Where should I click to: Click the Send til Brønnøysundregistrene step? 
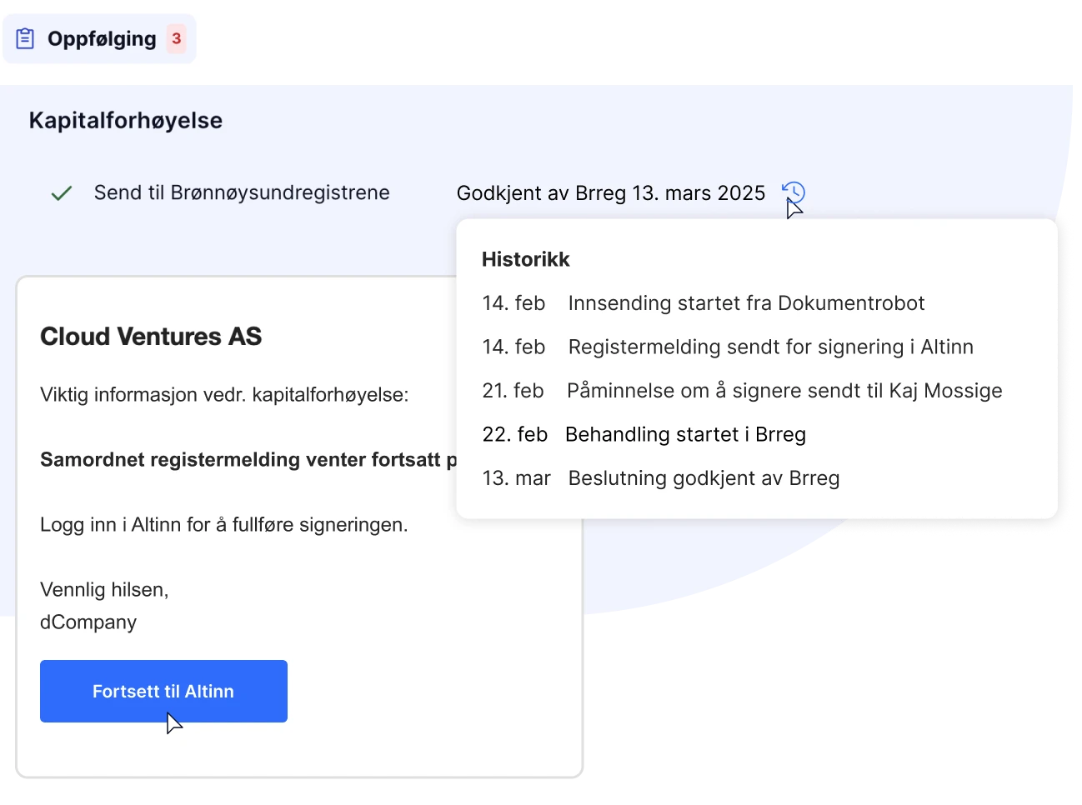click(242, 192)
